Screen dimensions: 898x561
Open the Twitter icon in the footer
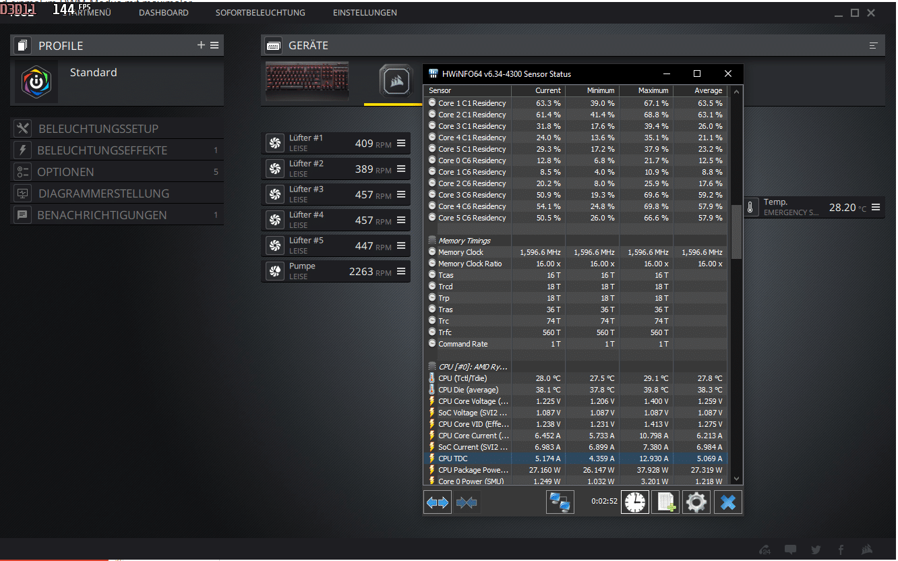tap(816, 550)
